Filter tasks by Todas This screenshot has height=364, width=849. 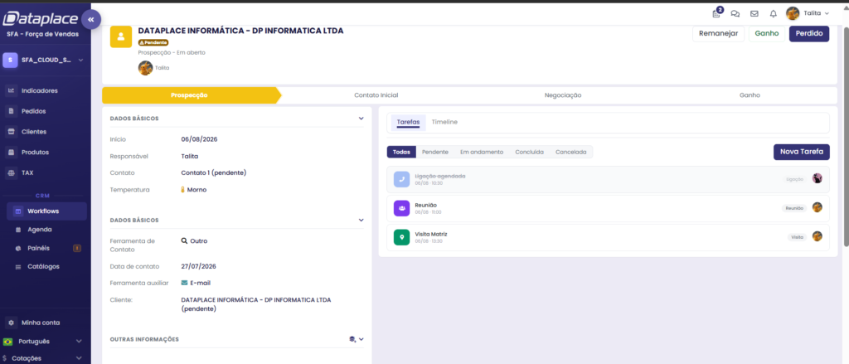coord(401,153)
